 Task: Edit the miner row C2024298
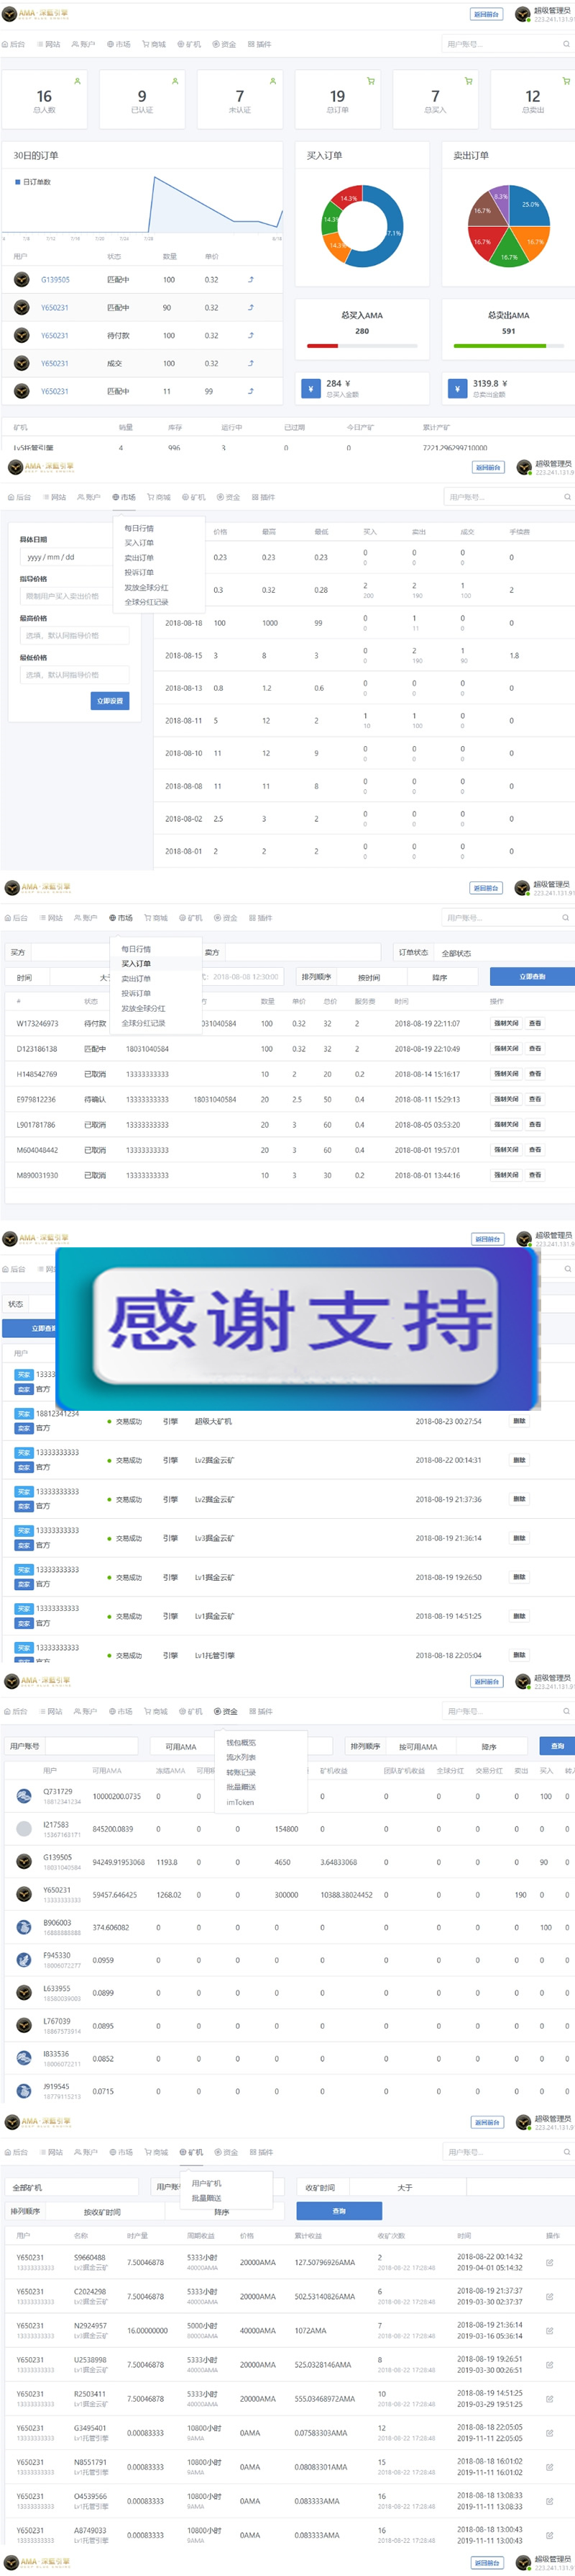click(x=550, y=2296)
